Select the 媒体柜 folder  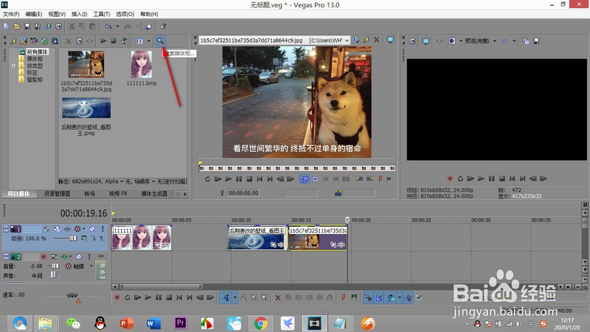(x=35, y=59)
